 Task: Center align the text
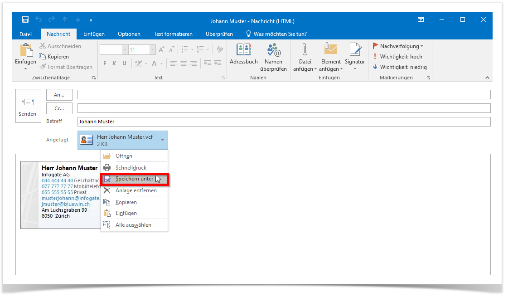[184, 63]
